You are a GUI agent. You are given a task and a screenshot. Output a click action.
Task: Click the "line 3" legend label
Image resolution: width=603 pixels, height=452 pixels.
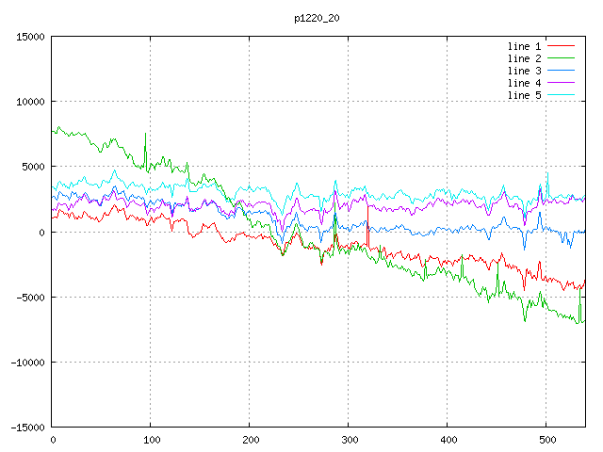point(524,71)
